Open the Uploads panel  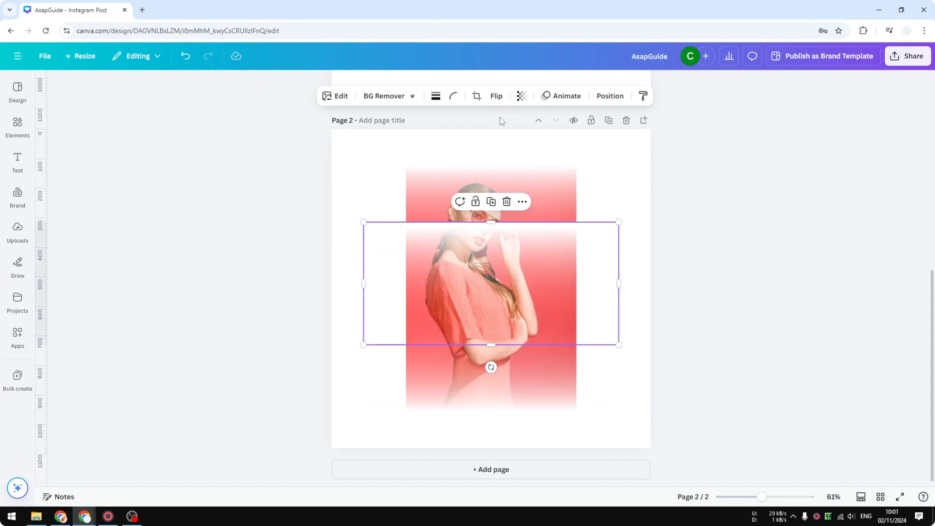coord(17,232)
